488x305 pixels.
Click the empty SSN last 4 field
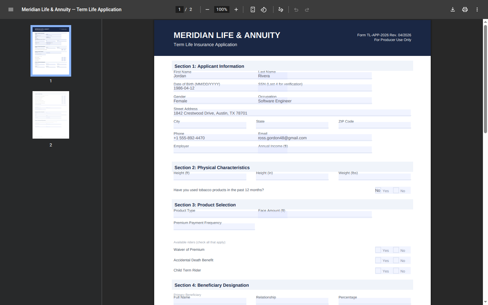[x=315, y=88]
